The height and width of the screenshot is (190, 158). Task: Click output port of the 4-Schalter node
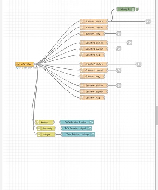[x=34, y=64]
